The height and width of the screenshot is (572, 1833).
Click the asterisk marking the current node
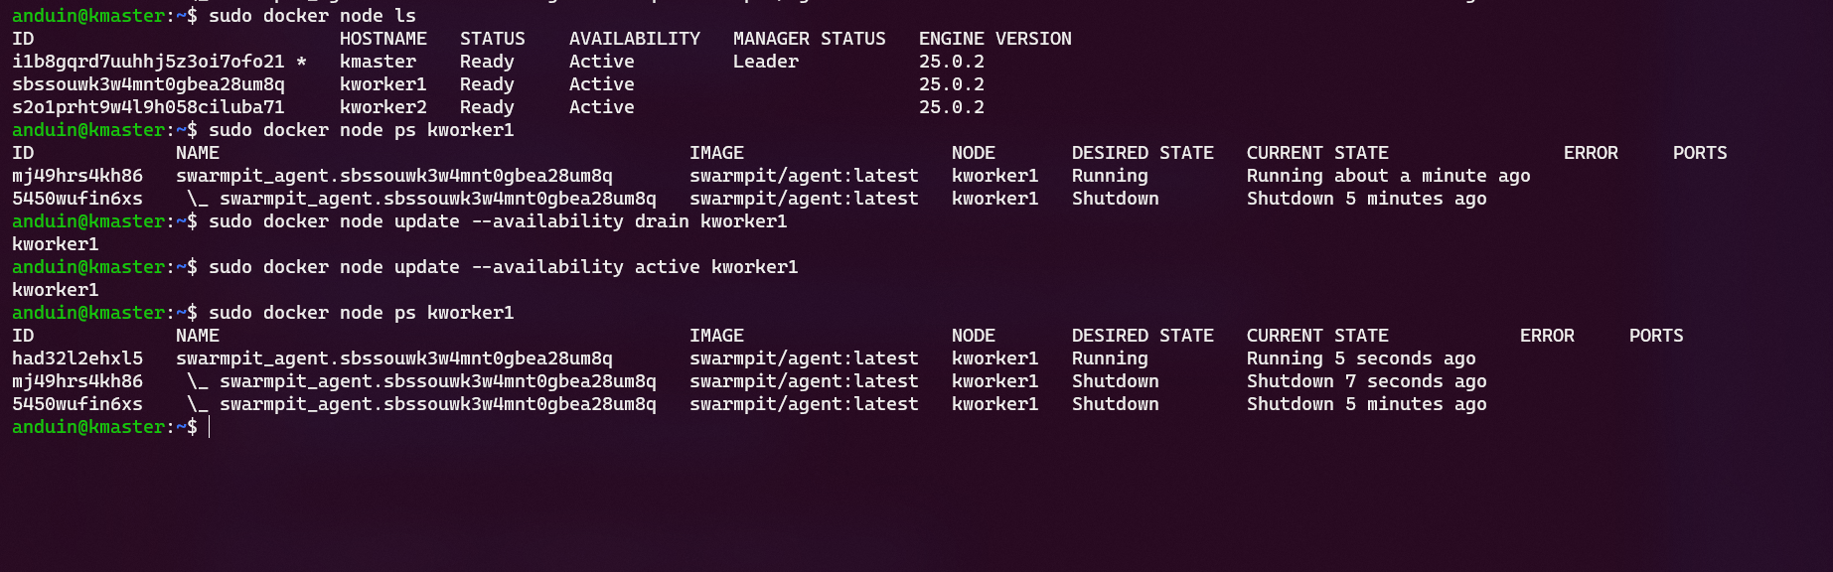click(x=301, y=63)
